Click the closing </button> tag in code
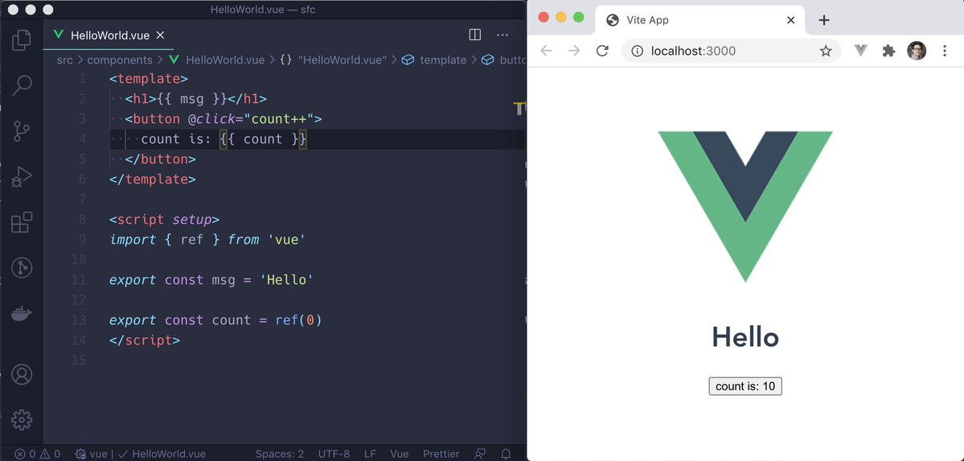Image resolution: width=964 pixels, height=461 pixels. point(161,158)
